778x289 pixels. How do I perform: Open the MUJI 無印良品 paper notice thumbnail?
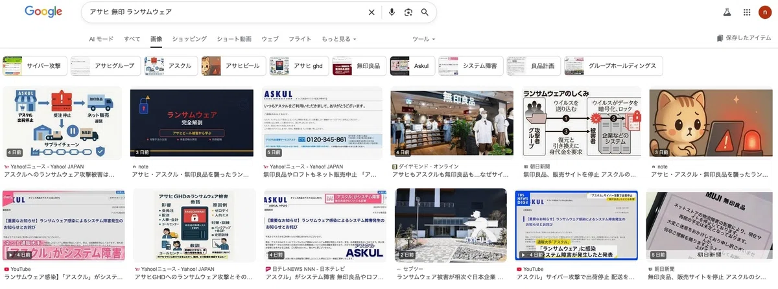(710, 225)
